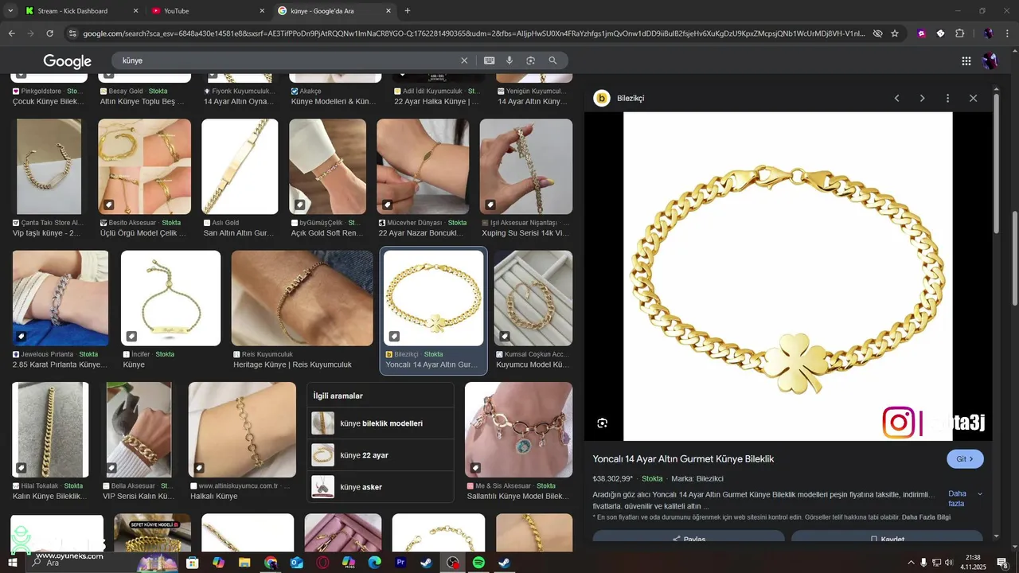The height and width of the screenshot is (573, 1019).
Task: Show hidden system tray icons
Action: click(911, 563)
